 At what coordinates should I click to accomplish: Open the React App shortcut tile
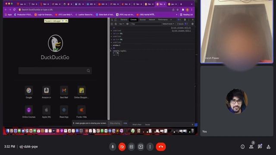pos(64,112)
